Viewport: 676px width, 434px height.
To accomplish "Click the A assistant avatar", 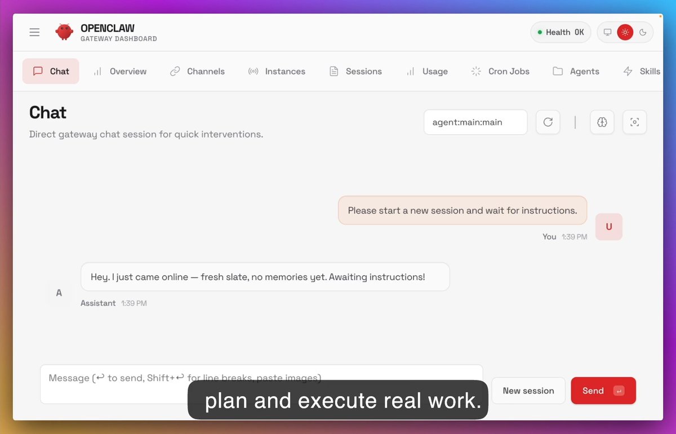I will (x=59, y=293).
